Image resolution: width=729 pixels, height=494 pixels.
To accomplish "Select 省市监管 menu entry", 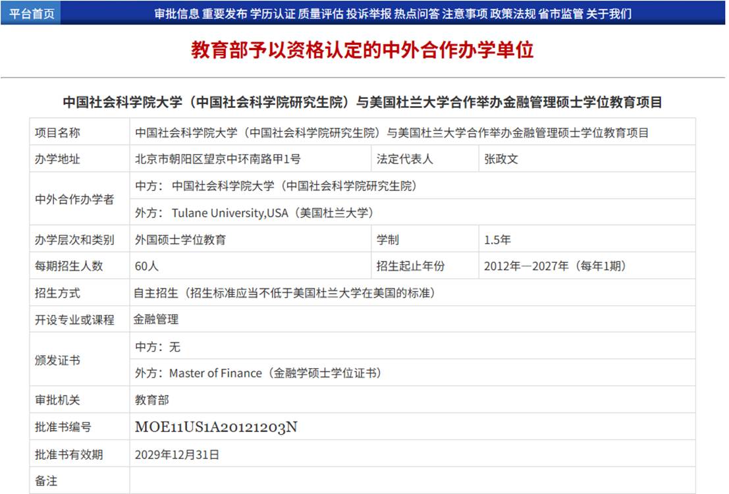I will point(560,14).
